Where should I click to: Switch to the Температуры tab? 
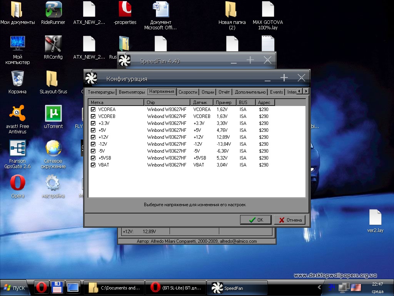101,92
